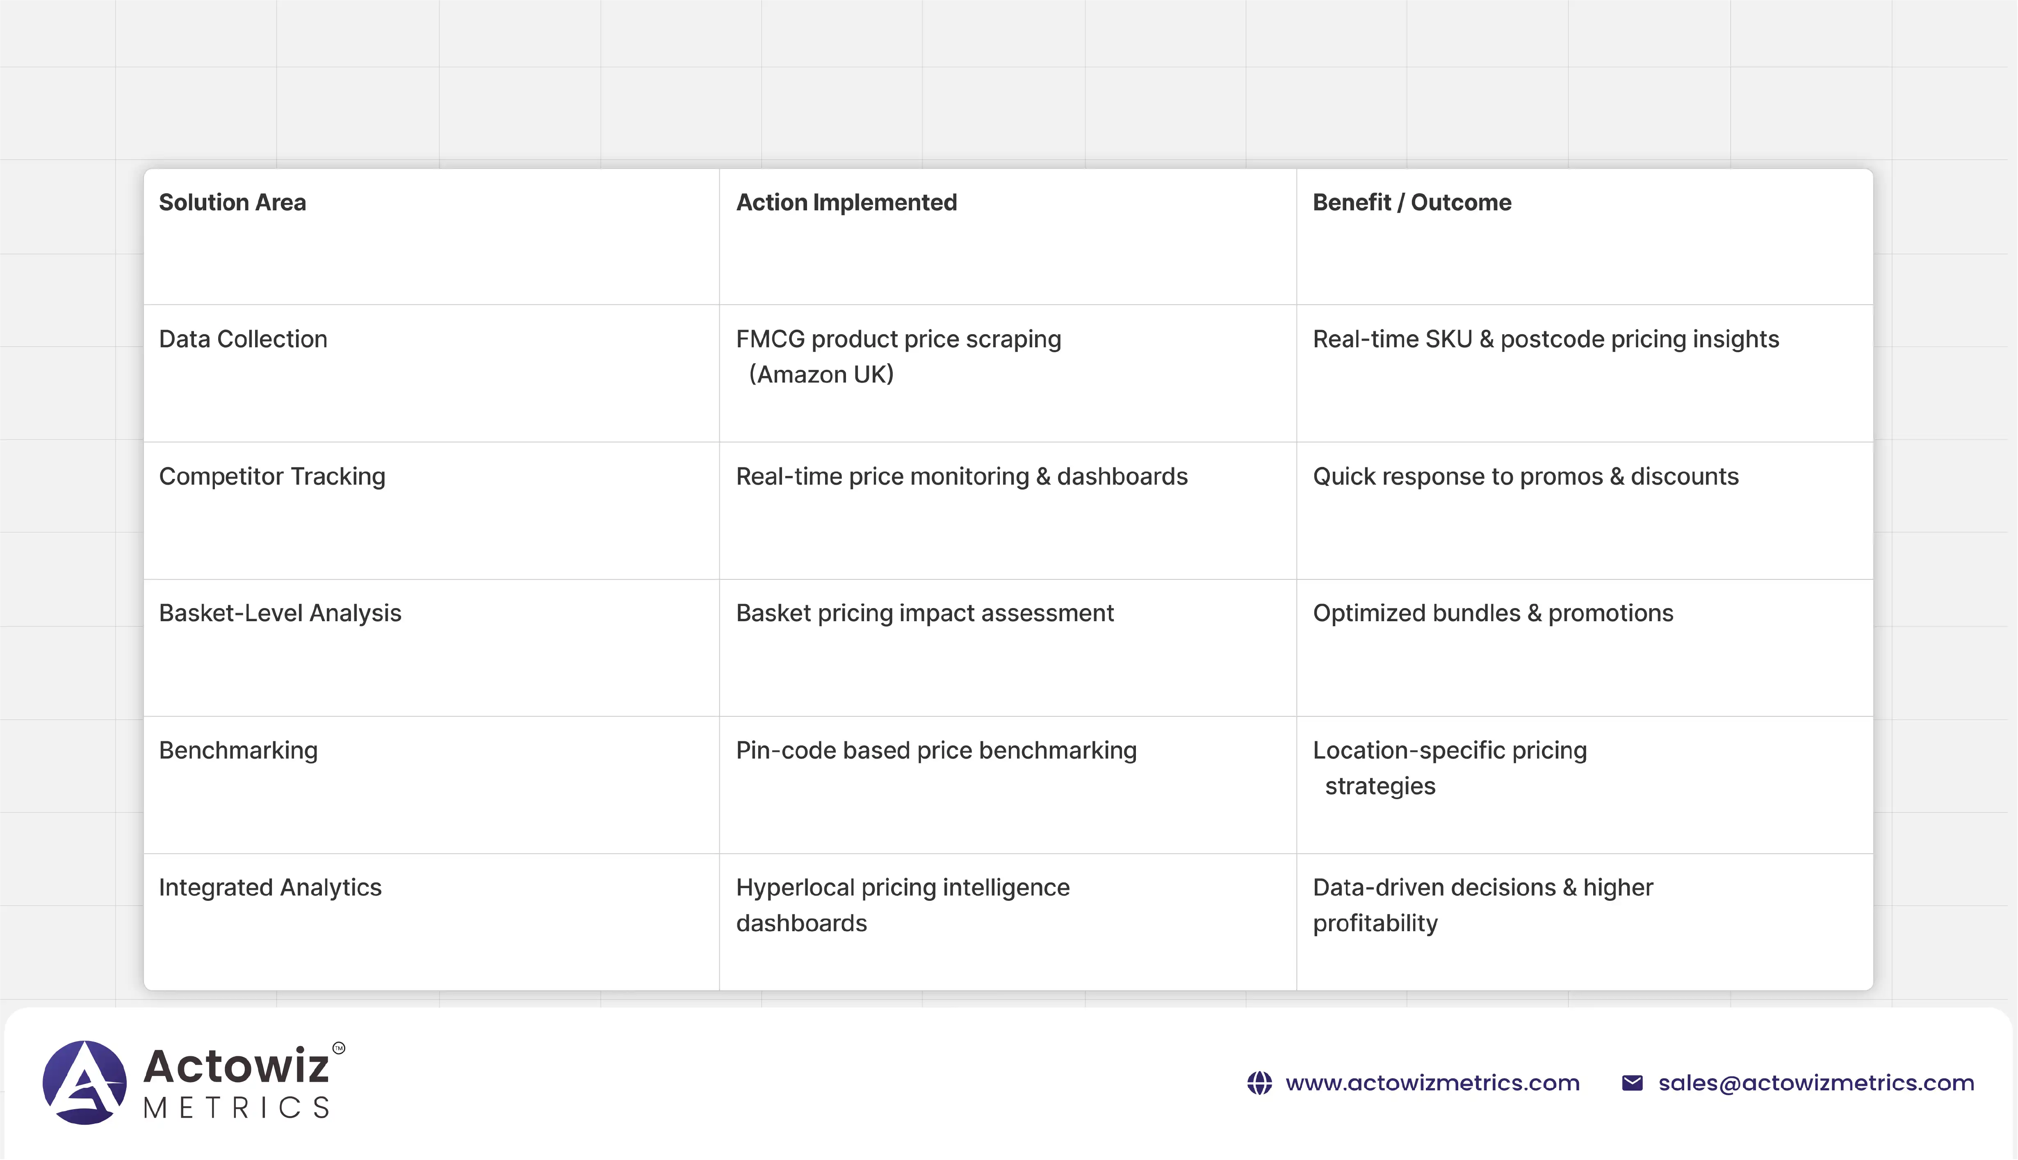Click the trademark symbol next to Actowiz

point(339,1048)
